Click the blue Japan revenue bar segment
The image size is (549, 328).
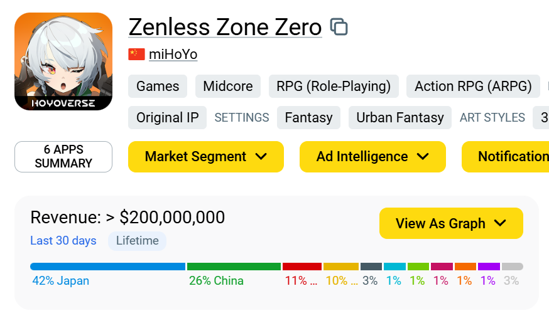coord(108,267)
